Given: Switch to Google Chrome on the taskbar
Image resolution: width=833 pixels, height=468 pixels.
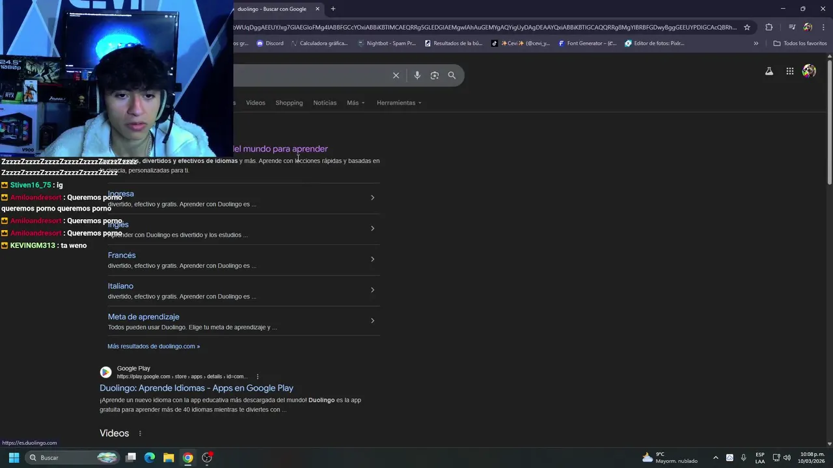Looking at the screenshot, I should (187, 458).
